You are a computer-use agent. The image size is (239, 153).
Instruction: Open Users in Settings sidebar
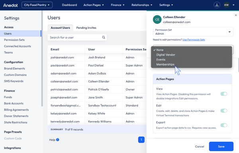point(21,33)
